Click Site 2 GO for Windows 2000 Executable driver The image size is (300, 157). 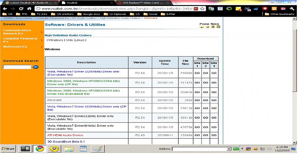(206, 92)
